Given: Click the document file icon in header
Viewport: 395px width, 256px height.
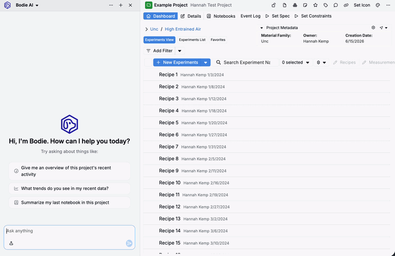Looking at the screenshot, I should (284, 5).
